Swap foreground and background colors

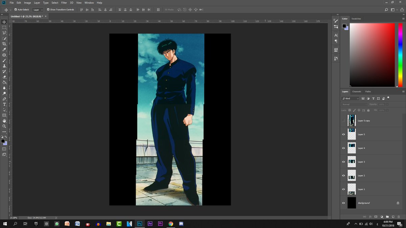point(6,137)
